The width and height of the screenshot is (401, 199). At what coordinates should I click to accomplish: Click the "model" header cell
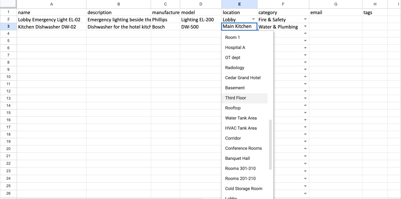point(201,12)
